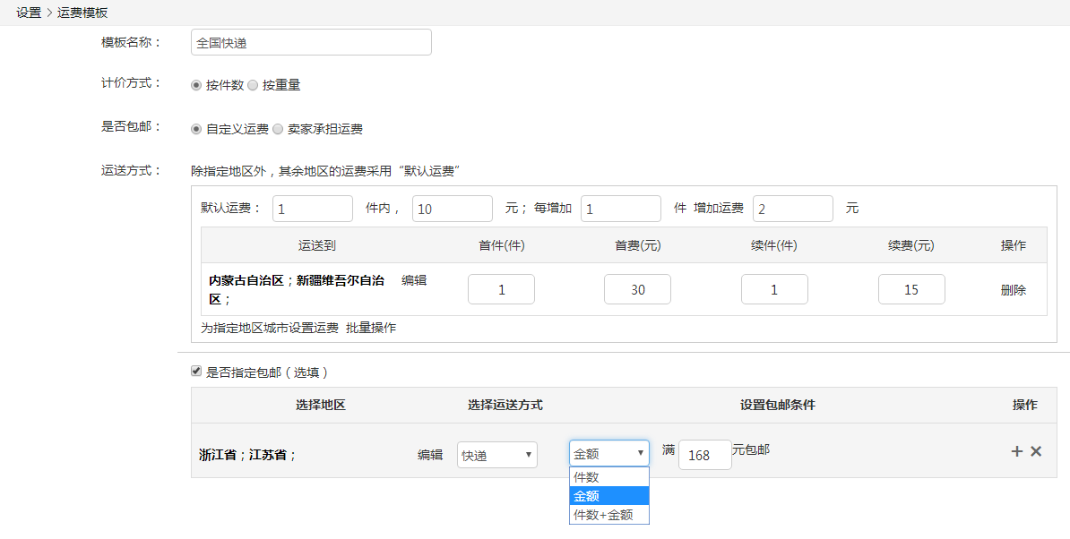
Task: Open 为指定地区城市设置运费 link
Action: (270, 328)
